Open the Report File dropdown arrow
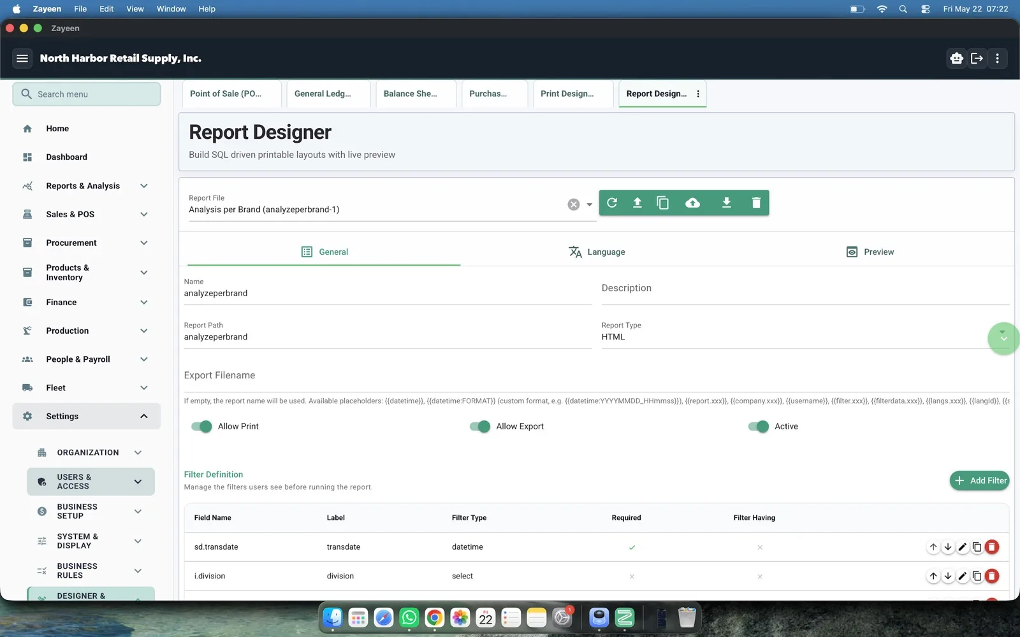Image resolution: width=1020 pixels, height=637 pixels. [589, 204]
